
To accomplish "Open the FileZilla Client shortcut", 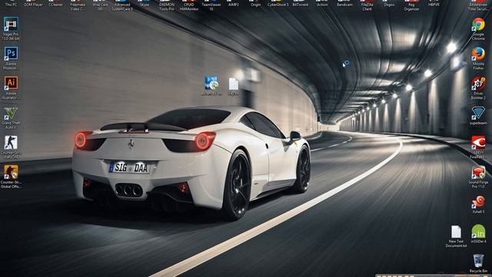I will [x=367, y=5].
